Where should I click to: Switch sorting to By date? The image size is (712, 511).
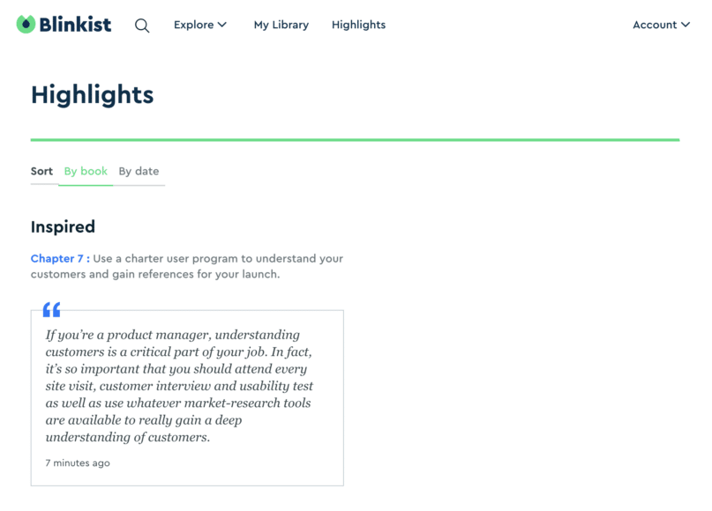pyautogui.click(x=139, y=171)
